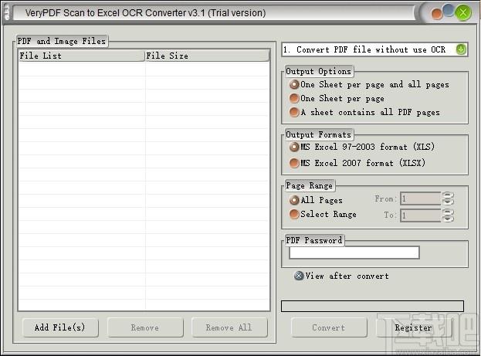Select the Select Range radio button

pyautogui.click(x=323, y=214)
